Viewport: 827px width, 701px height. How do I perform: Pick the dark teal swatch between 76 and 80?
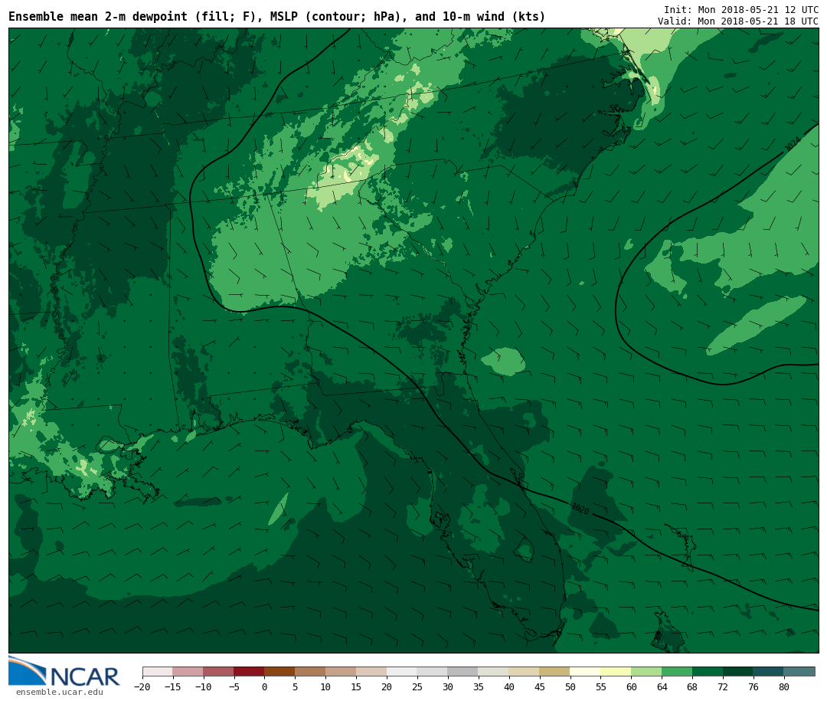(768, 671)
